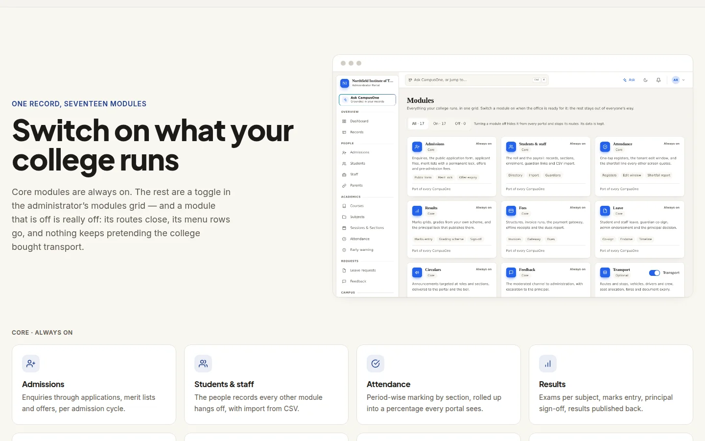This screenshot has height=441, width=705.
Task: Click the blue Feedback module icon in Modules grid
Action: [511, 272]
